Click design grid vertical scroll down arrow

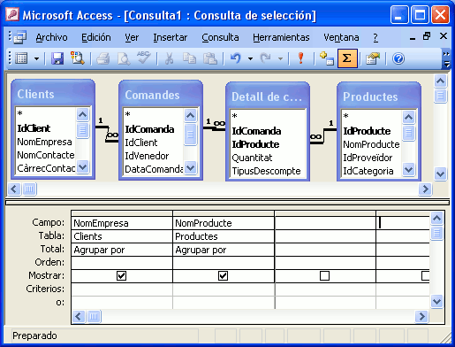(436, 302)
